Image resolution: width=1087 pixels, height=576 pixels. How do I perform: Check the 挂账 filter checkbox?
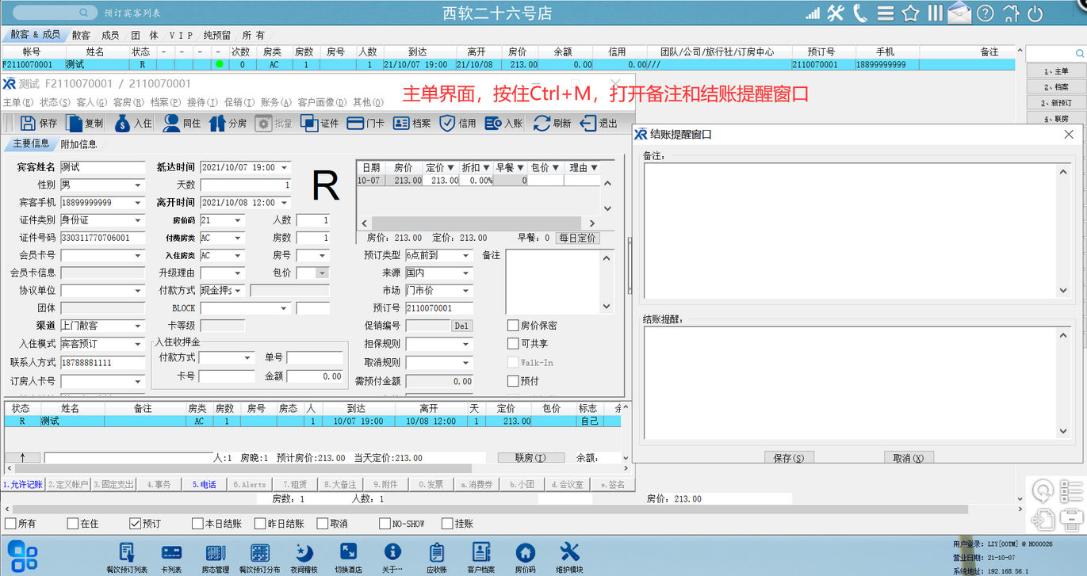tap(447, 524)
